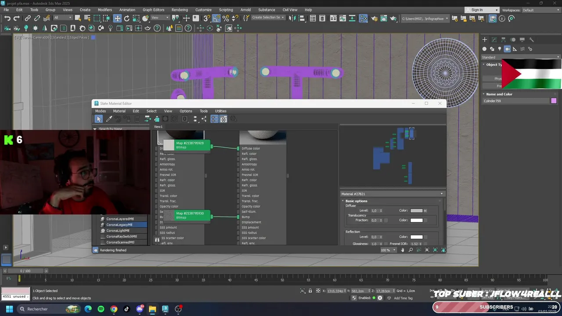
Task: Activate the Select and Move tool
Action: [117, 18]
